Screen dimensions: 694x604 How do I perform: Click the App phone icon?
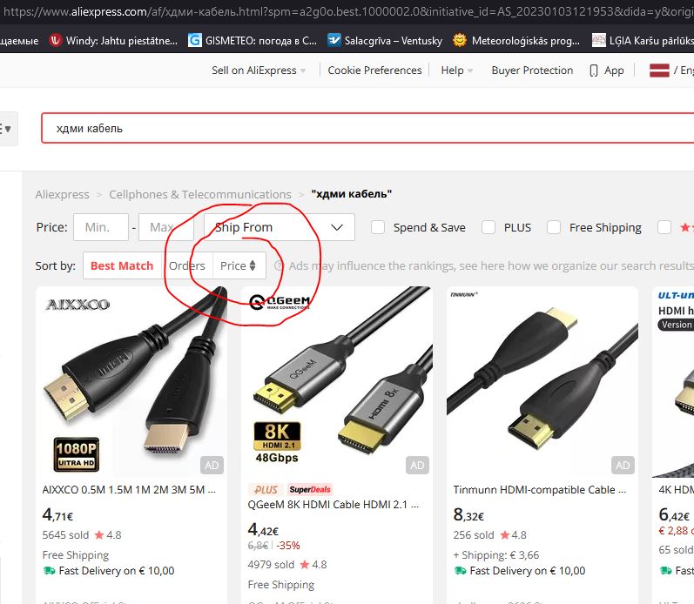pyautogui.click(x=594, y=70)
